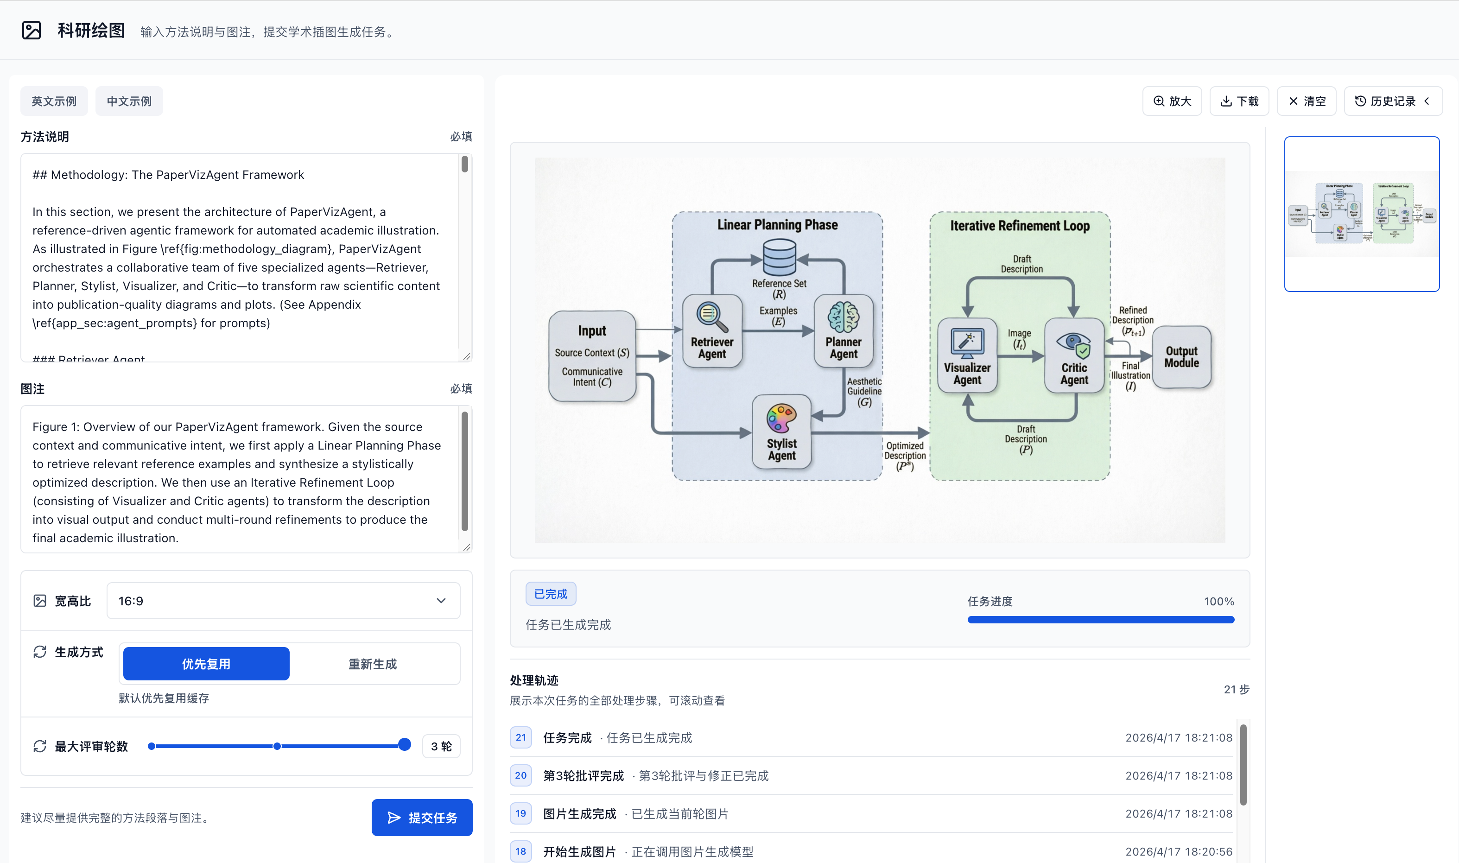Select 优先复用 generation mode
The width and height of the screenshot is (1459, 863).
click(x=206, y=664)
